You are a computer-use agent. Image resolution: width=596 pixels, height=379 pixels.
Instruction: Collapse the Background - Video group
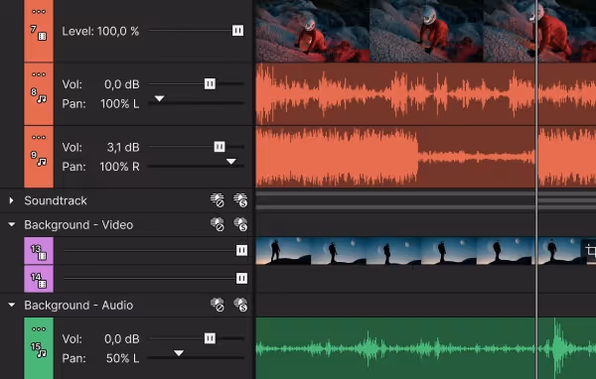pyautogui.click(x=11, y=224)
